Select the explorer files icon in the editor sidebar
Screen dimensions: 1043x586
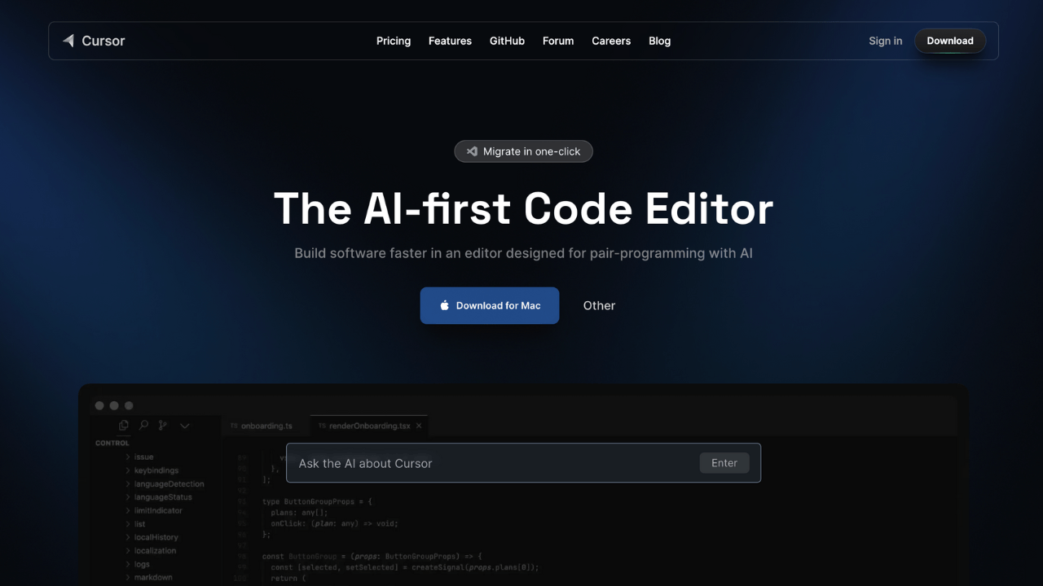(124, 425)
